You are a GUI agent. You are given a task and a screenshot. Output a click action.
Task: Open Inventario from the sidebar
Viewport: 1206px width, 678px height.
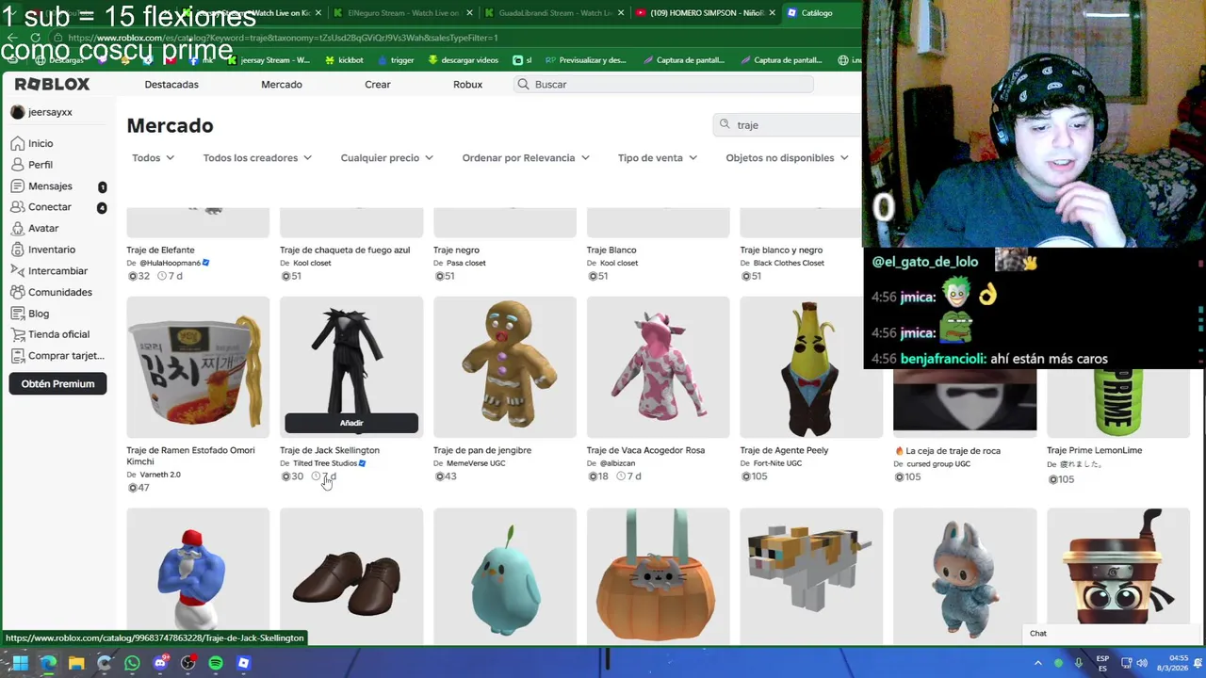[52, 250]
